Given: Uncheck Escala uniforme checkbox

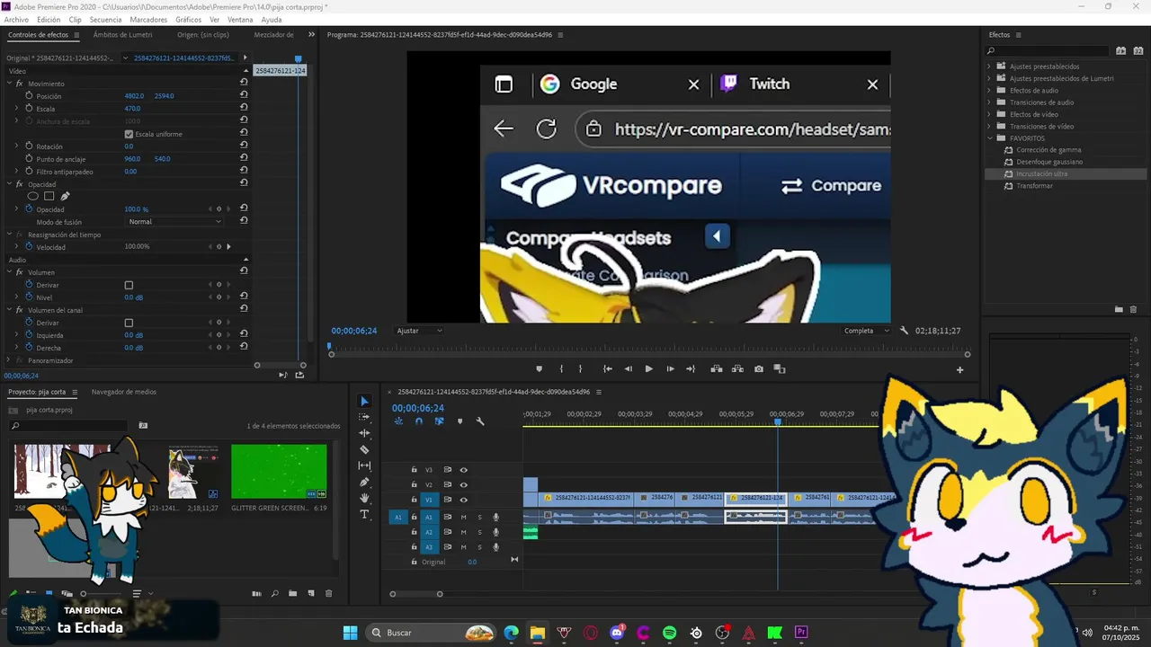Looking at the screenshot, I should (129, 134).
